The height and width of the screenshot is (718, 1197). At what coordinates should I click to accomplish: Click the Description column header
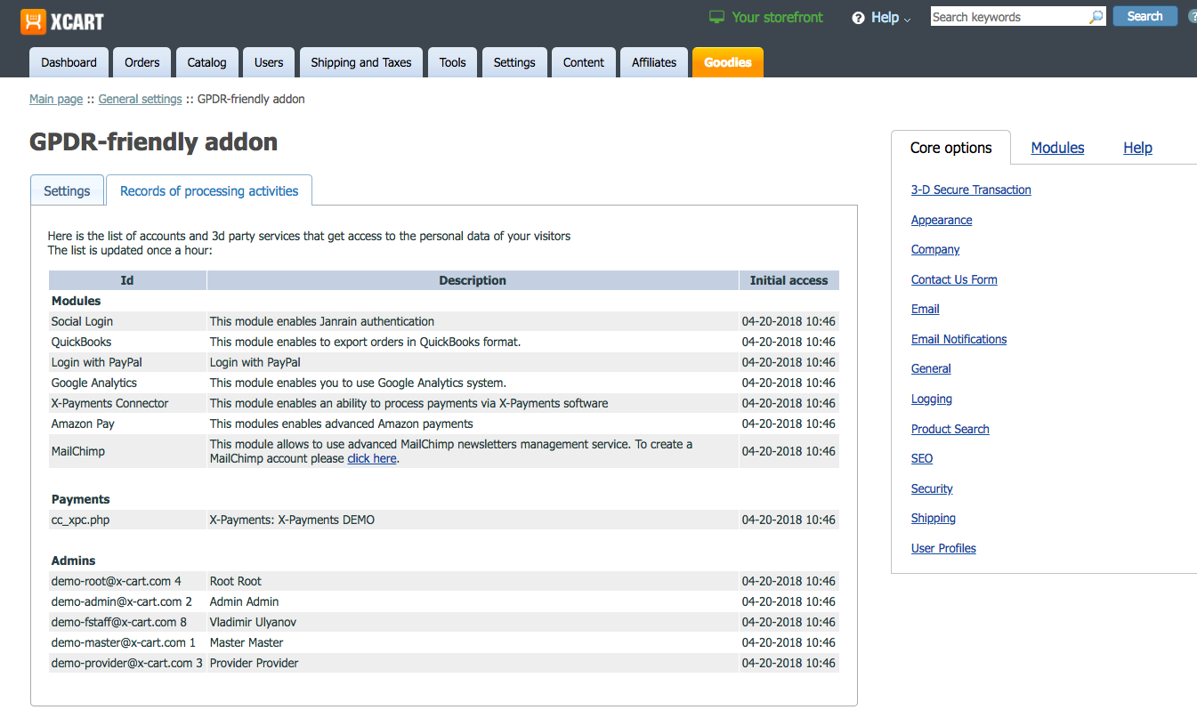click(473, 280)
